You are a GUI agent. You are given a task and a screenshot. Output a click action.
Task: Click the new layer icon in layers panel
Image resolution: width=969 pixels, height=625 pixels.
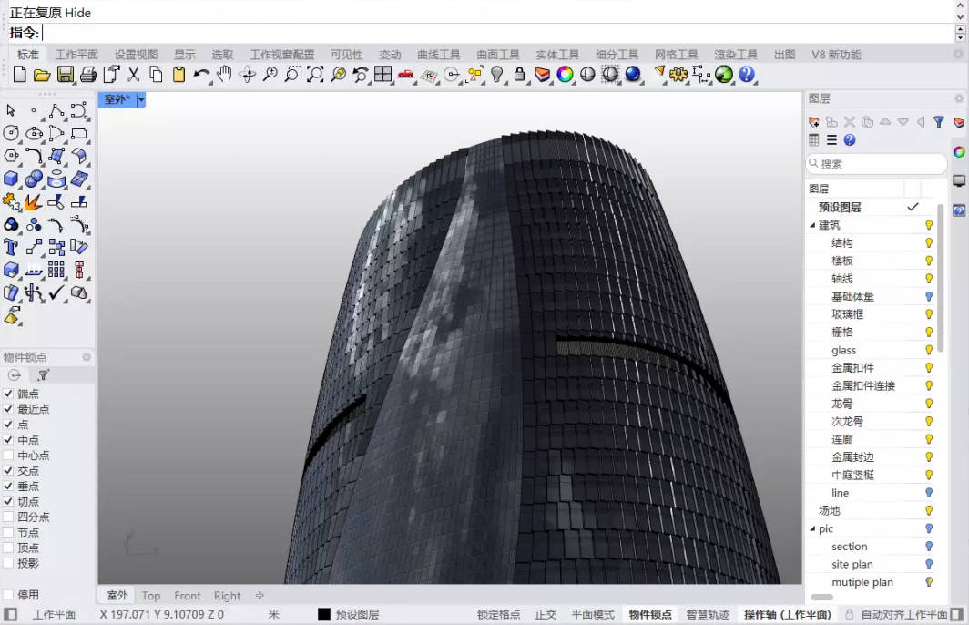(814, 122)
